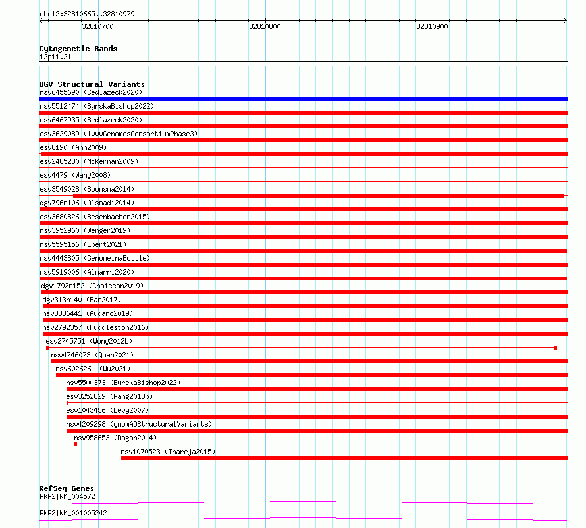Viewport: 586px width, 528px height.
Task: Open variant nsv6026261 (Wu2021)
Action: (93, 369)
